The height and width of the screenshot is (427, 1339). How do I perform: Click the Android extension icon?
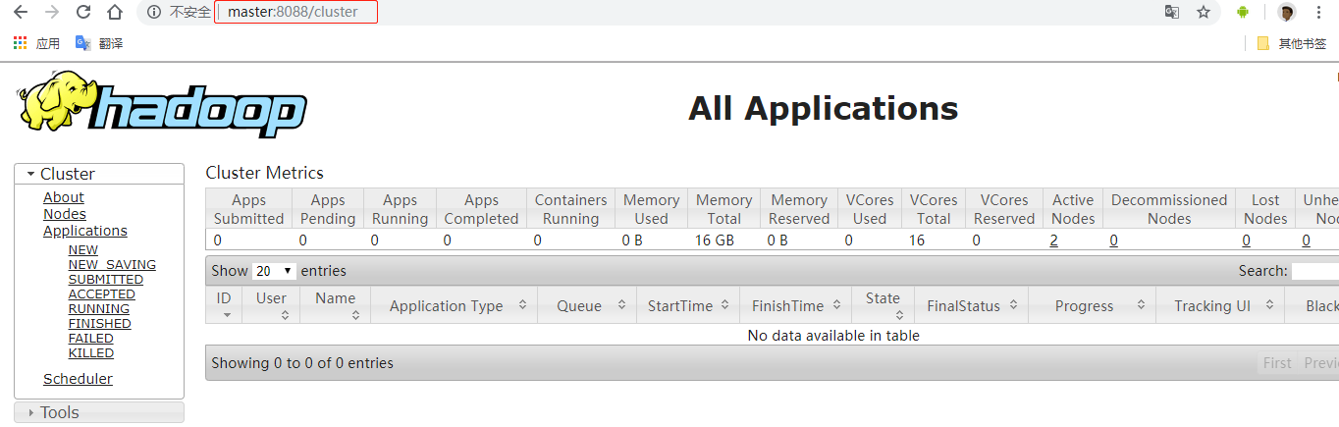[1243, 13]
